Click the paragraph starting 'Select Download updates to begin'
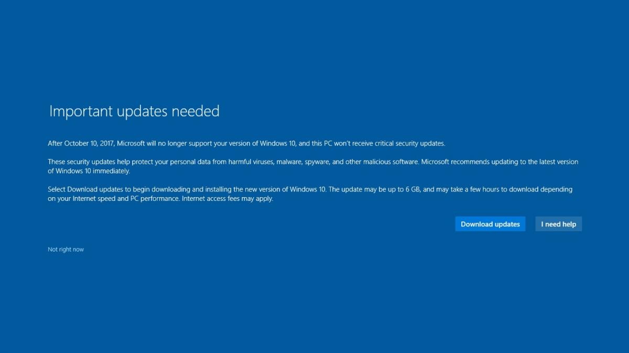Screen dimensions: 629x353 [x=310, y=194]
